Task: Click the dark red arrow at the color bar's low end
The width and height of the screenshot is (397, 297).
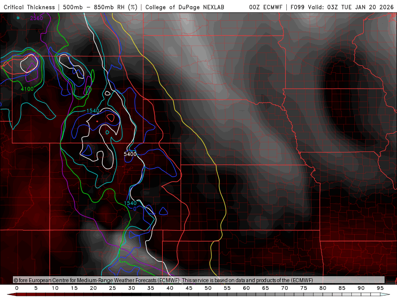Action: [11, 295]
